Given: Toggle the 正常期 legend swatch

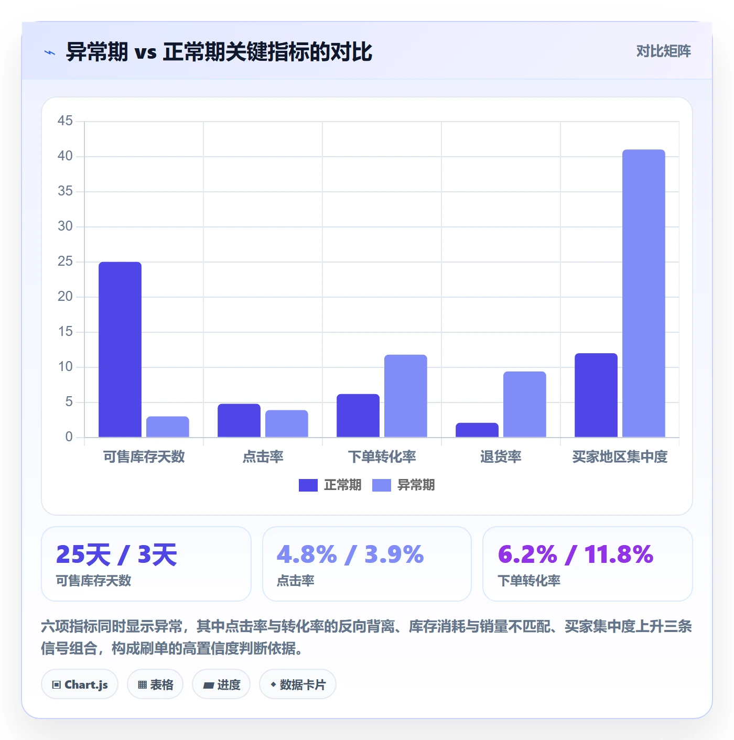Looking at the screenshot, I should (308, 485).
